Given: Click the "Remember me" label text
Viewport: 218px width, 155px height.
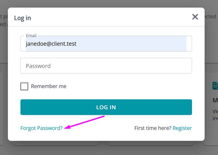Looking at the screenshot, I should tap(48, 86).
